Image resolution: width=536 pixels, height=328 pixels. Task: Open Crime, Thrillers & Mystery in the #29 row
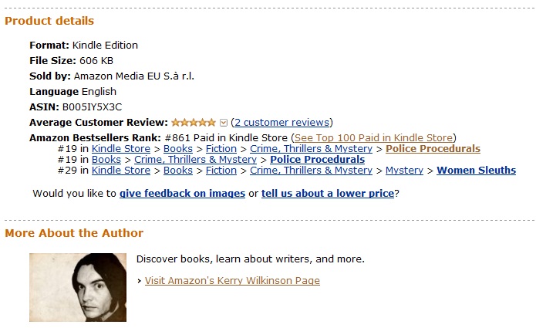[311, 170]
